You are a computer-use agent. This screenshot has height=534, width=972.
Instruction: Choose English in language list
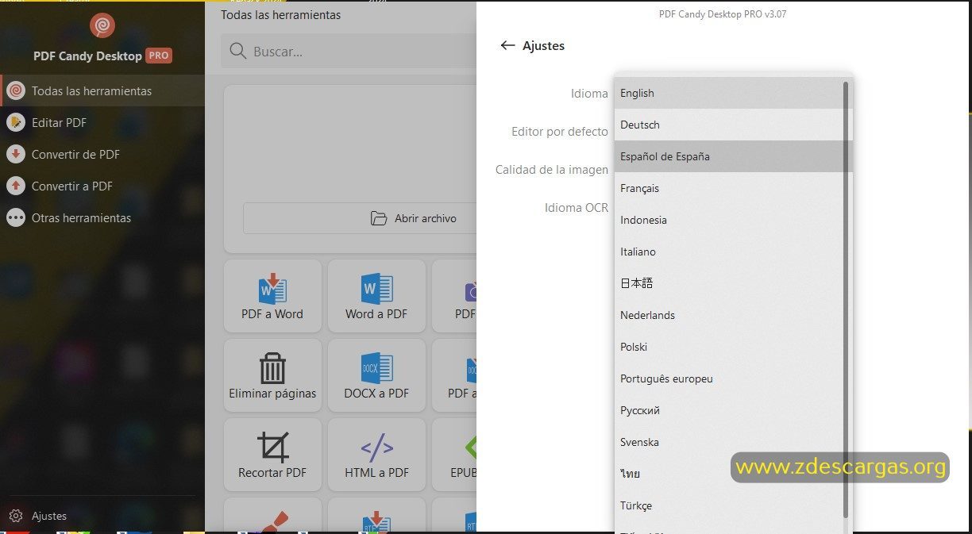click(x=727, y=93)
